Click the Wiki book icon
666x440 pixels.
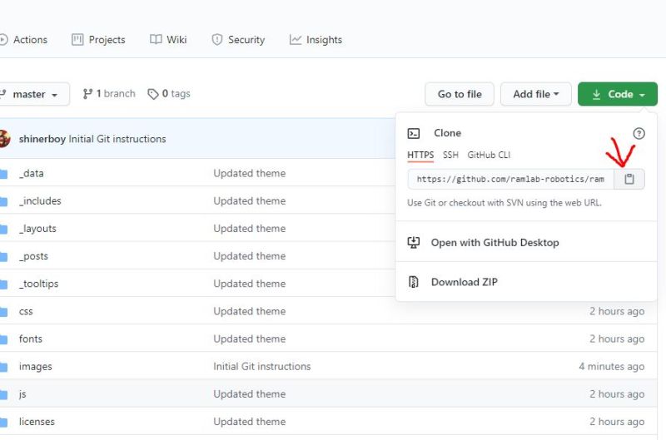click(156, 39)
